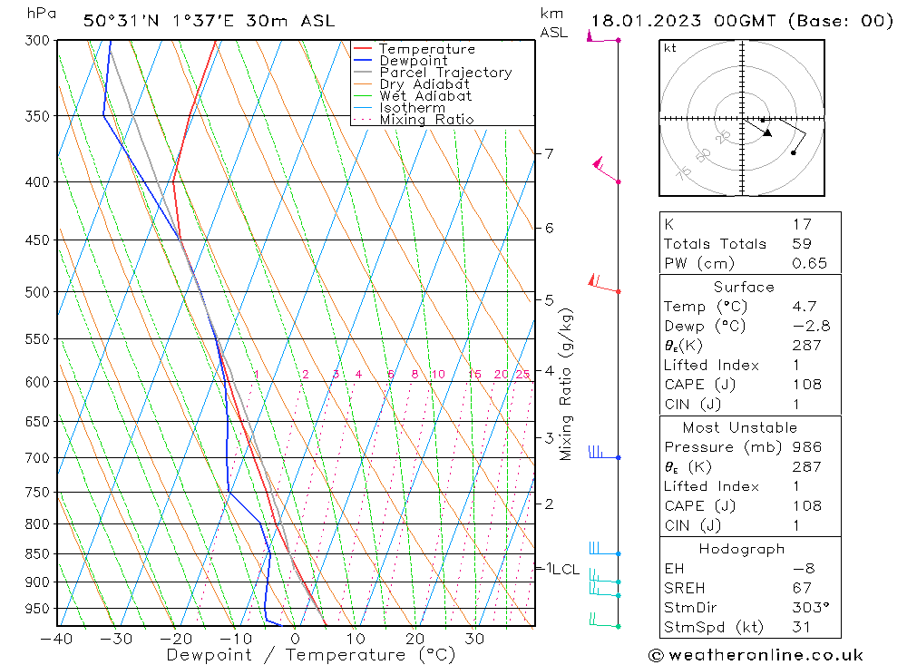This screenshot has height=665, width=907.
Task: Click the K index value 17
Action: click(803, 224)
